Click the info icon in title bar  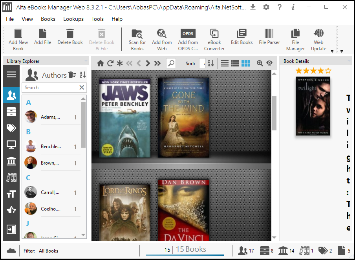(293, 7)
